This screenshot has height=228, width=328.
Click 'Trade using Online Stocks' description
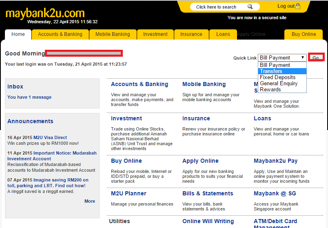pyautogui.click(x=142, y=139)
